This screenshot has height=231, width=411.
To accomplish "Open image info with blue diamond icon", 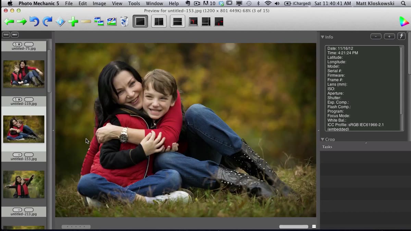I will pos(60,22).
